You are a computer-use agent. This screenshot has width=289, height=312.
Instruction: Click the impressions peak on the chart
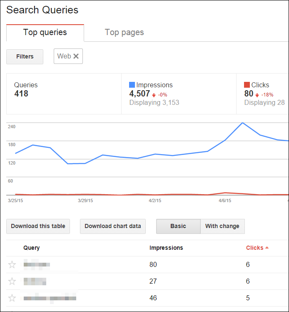tap(243, 123)
